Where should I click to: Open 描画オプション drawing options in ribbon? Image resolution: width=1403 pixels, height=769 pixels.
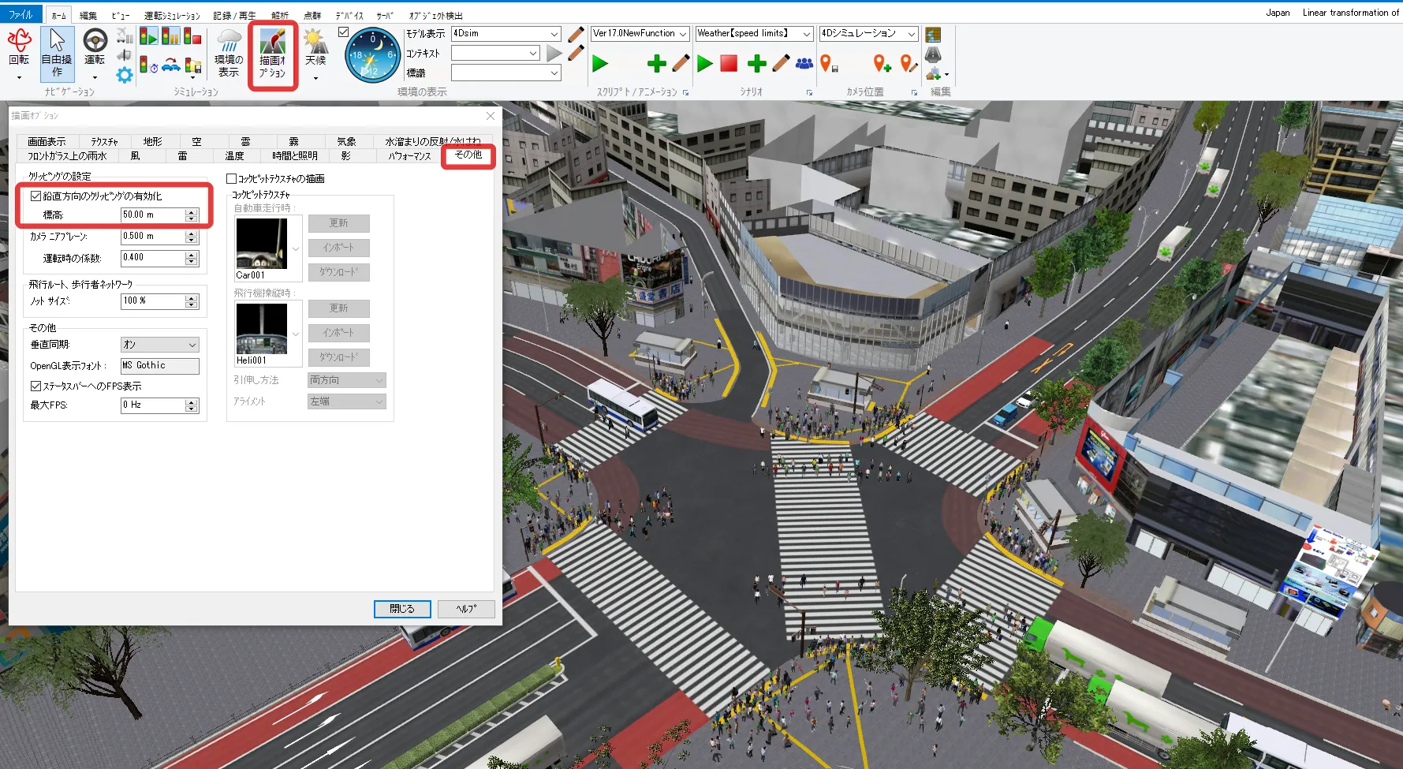tap(272, 54)
